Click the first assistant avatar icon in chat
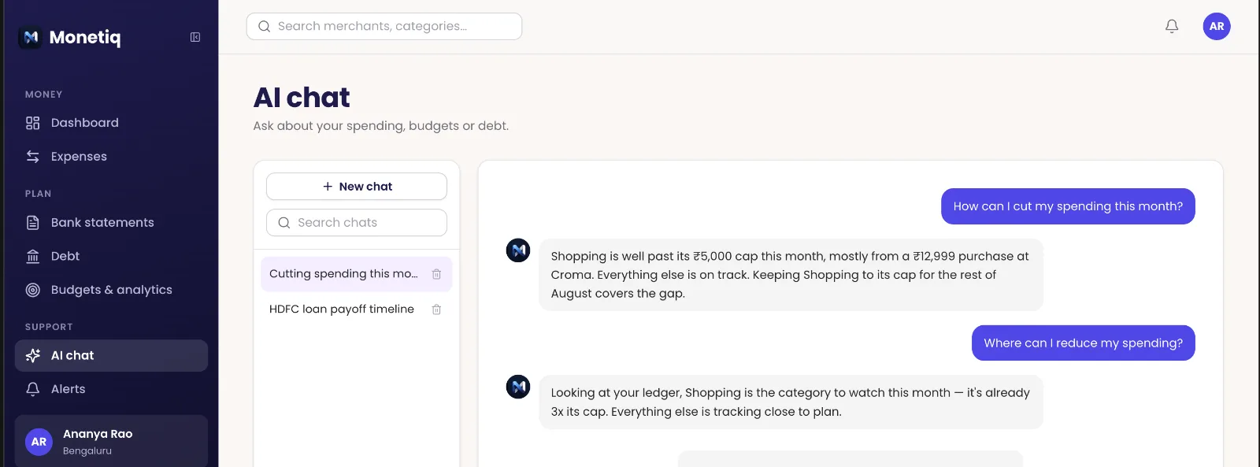The image size is (1260, 467). click(x=518, y=250)
